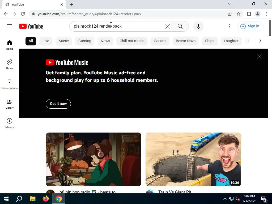Reload the page
Viewport: 272px width, 204px height.
coord(23,14)
